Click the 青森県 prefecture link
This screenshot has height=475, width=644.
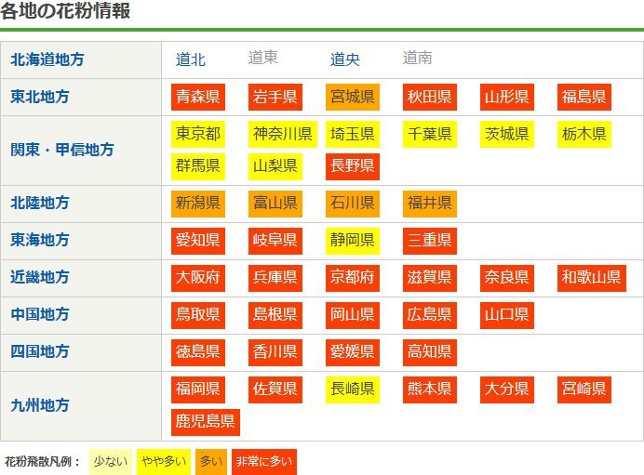point(198,97)
